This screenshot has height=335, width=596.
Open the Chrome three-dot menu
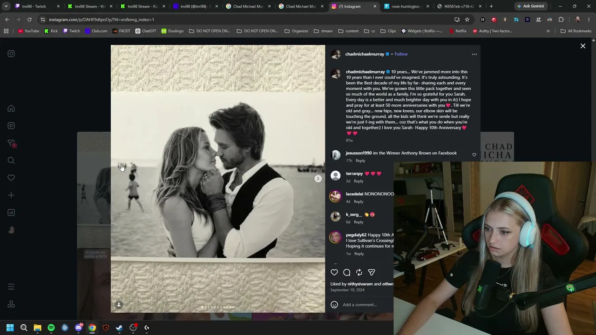(x=589, y=20)
